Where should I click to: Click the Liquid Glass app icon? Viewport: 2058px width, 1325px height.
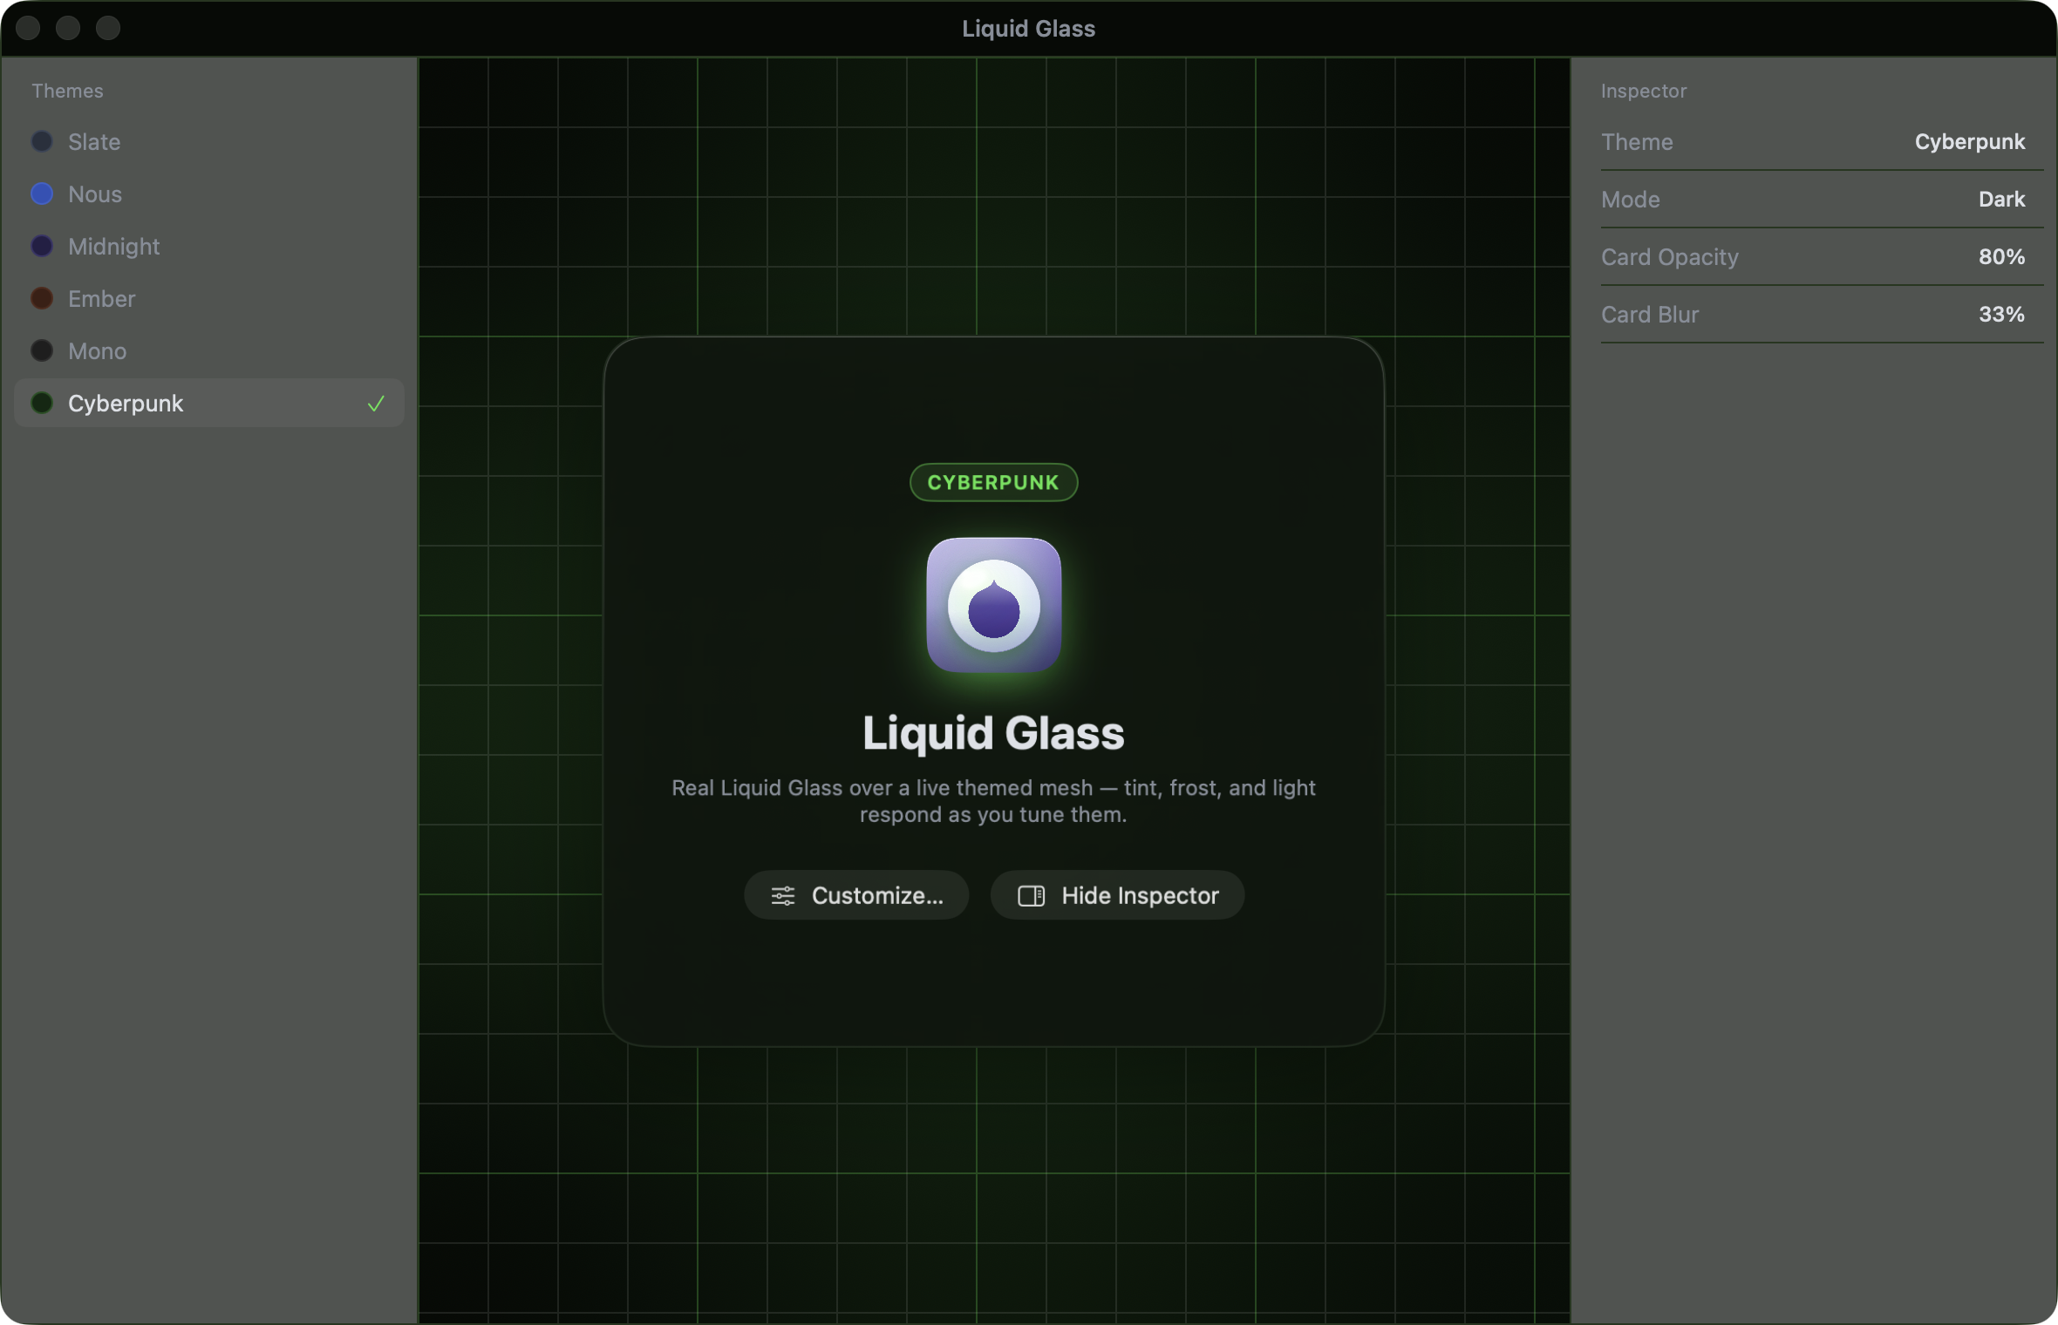(993, 605)
